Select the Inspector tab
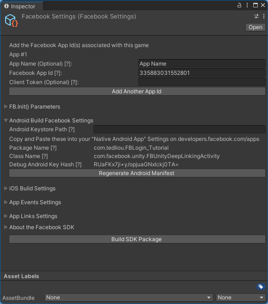 pyautogui.click(x=22, y=6)
